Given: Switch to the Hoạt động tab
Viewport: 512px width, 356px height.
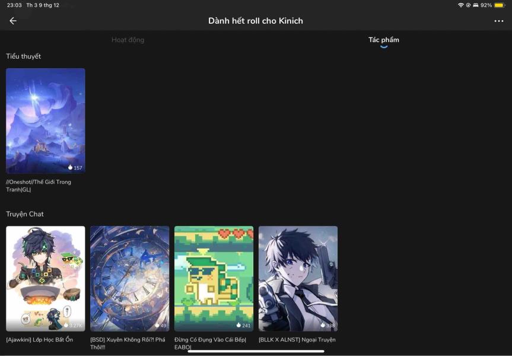Looking at the screenshot, I should click(128, 40).
